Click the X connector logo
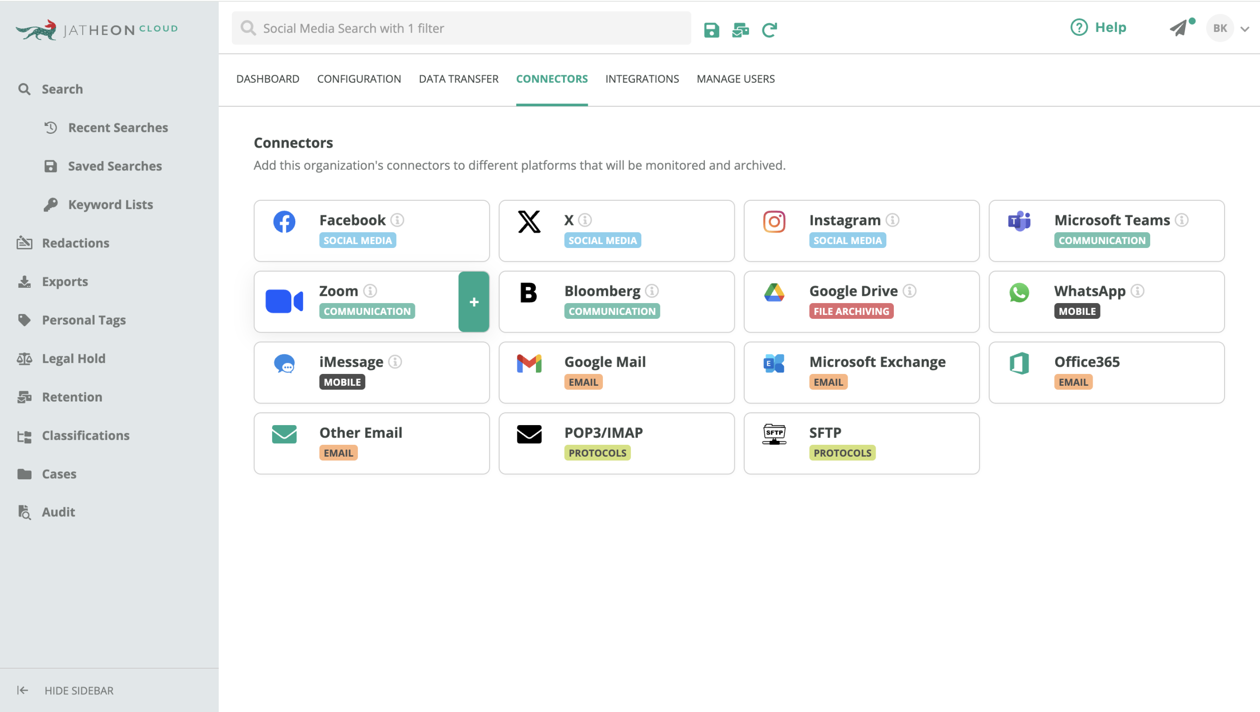 click(x=529, y=221)
